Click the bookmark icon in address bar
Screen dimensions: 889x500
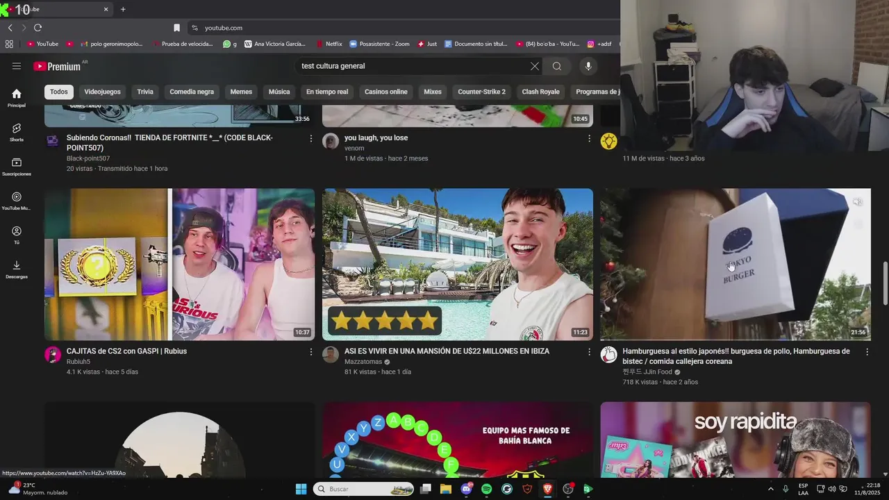176,28
